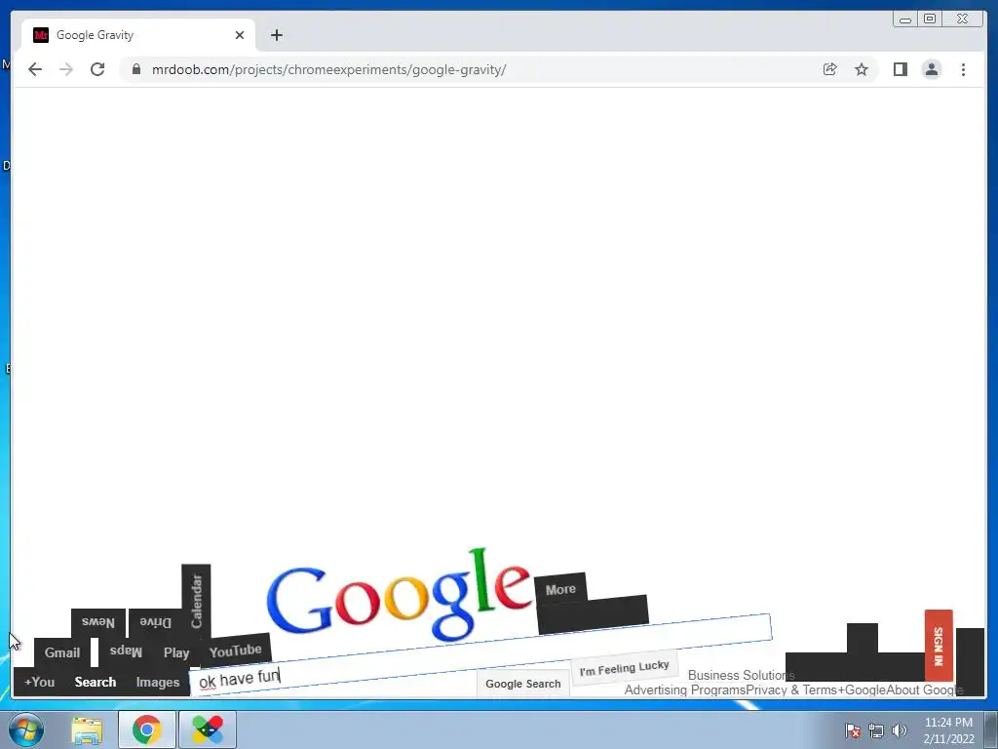The width and height of the screenshot is (998, 749).
Task: Open a new tab with the plus button
Action: 276,35
